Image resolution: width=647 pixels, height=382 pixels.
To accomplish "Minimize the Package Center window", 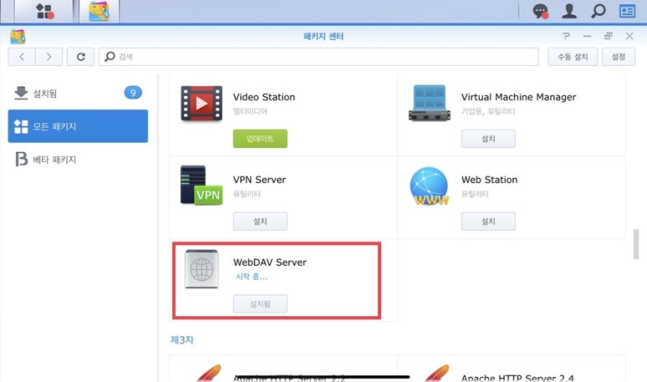I will click(588, 36).
